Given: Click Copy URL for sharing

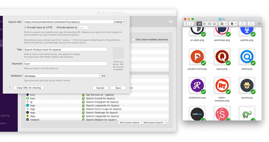Looking at the screenshot, I should pyautogui.click(x=29, y=88).
